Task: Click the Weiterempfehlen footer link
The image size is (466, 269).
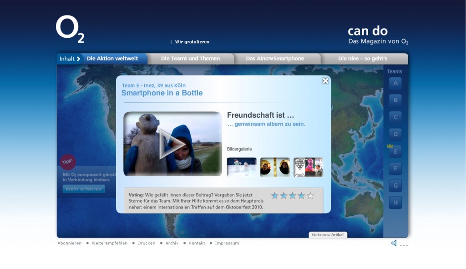Action: click(x=109, y=243)
